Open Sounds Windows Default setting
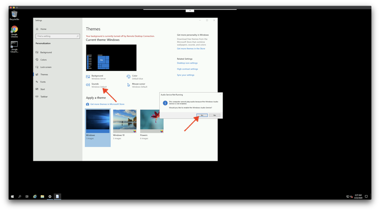The image size is (380, 211). 96,85
